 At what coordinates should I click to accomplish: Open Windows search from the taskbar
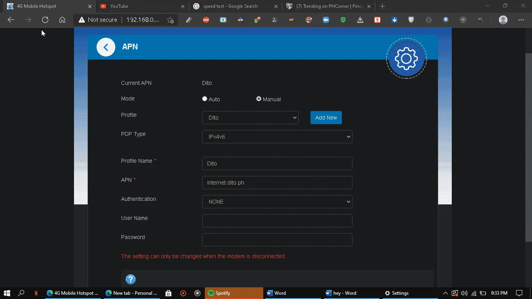pos(21,293)
